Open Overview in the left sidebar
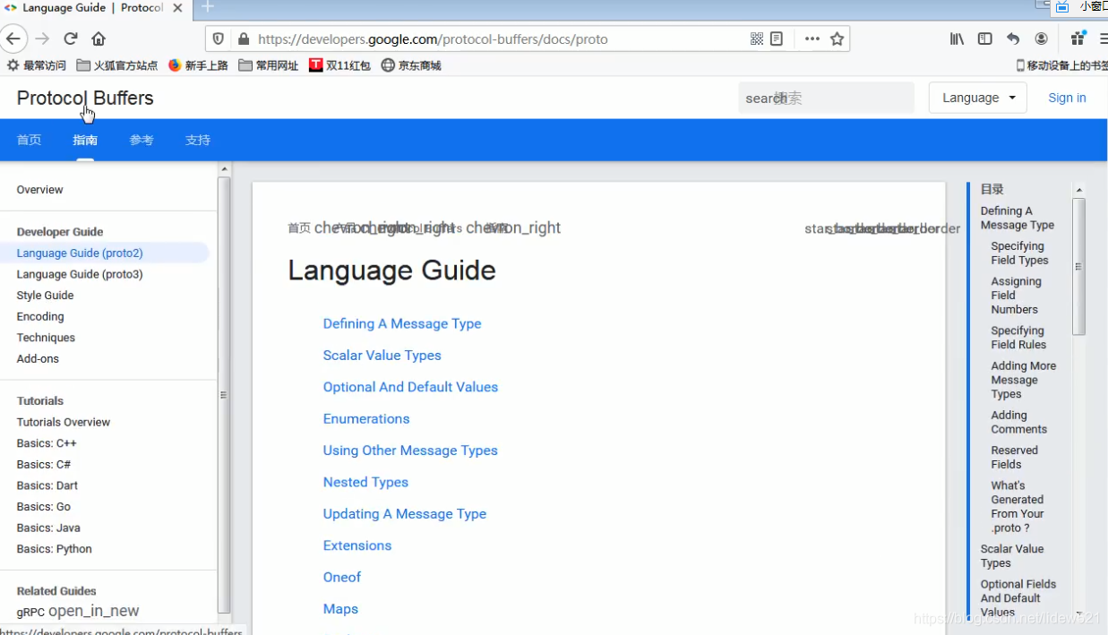 [x=39, y=190]
